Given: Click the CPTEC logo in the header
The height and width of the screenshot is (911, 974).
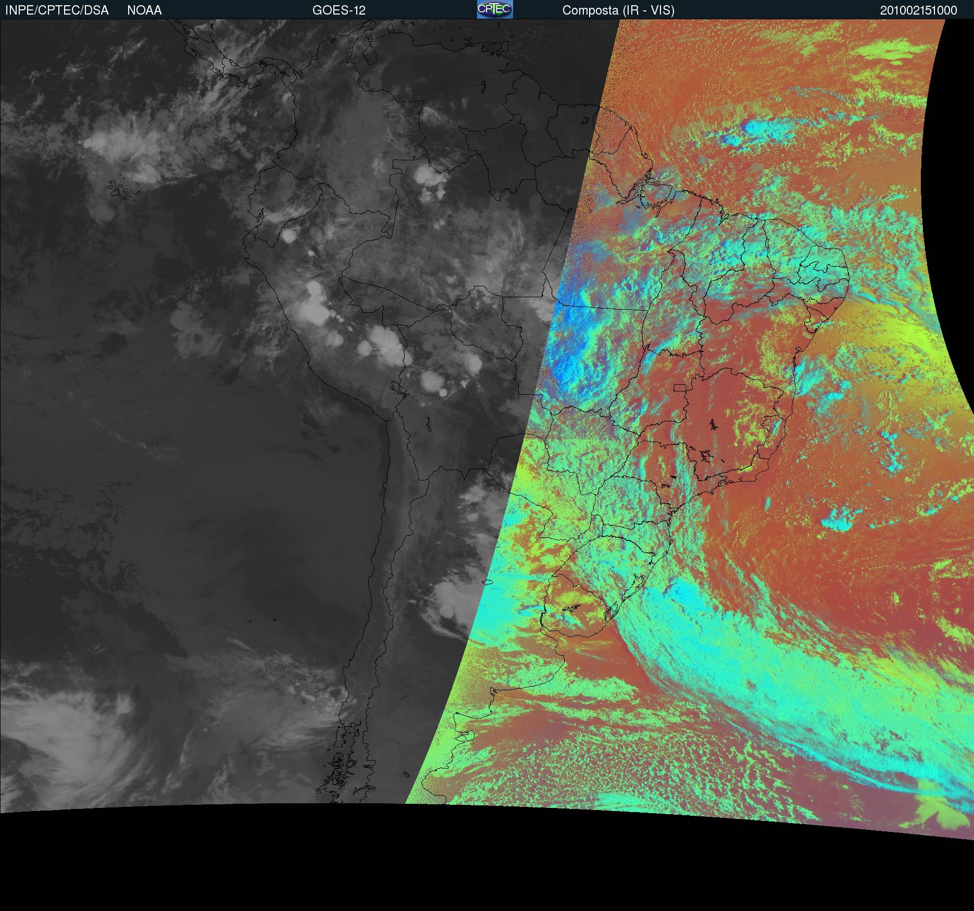Looking at the screenshot, I should coord(495,9).
